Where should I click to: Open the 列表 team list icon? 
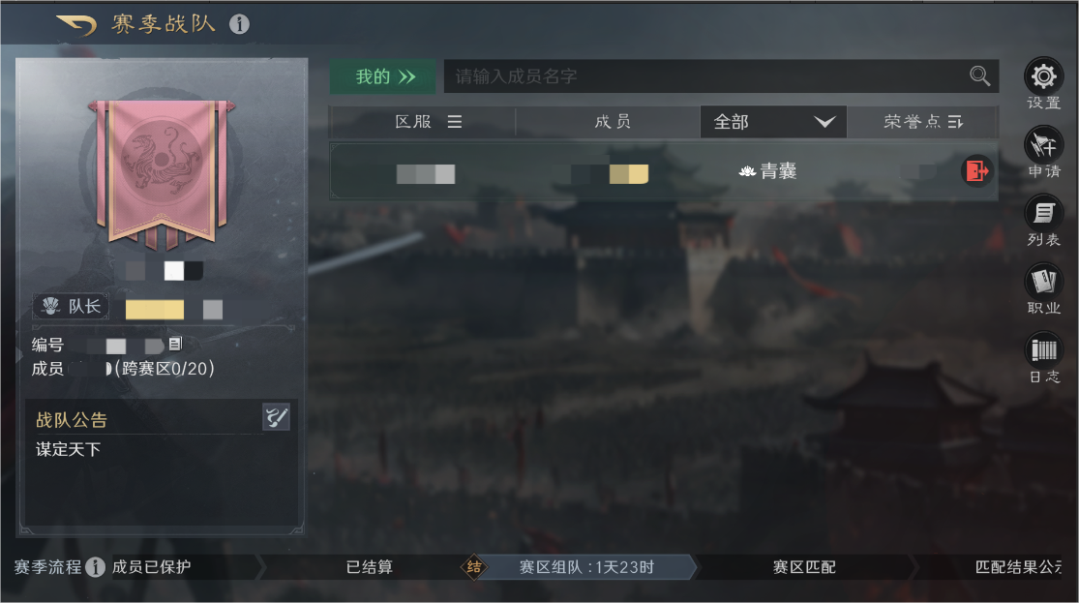point(1043,213)
